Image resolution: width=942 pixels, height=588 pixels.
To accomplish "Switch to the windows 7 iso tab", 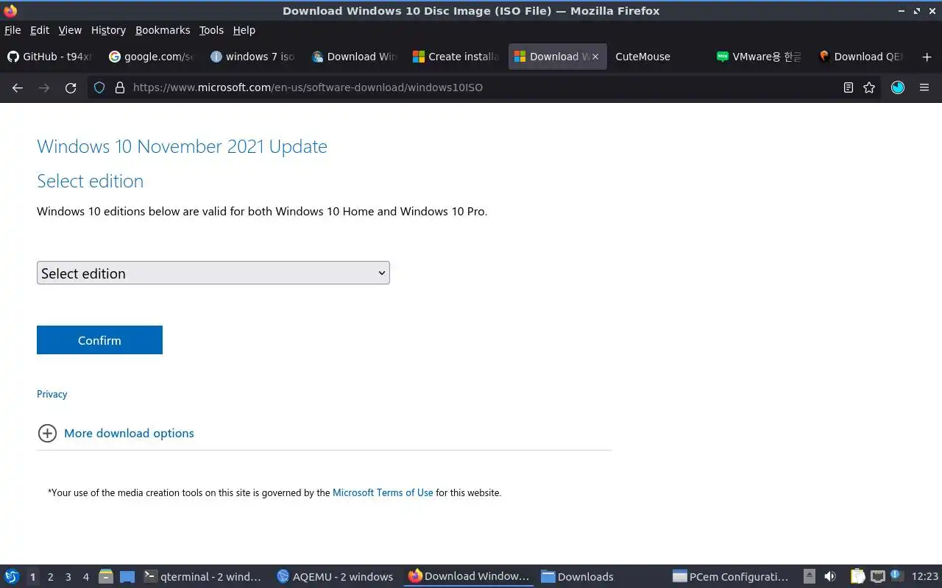I will tap(253, 57).
